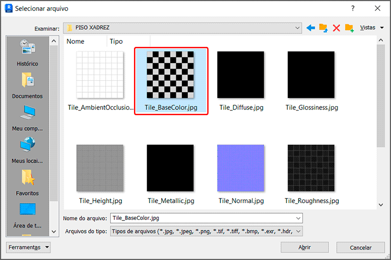Open Documentos in the sidebar
This screenshot has width=391, height=260.
pos(28,84)
